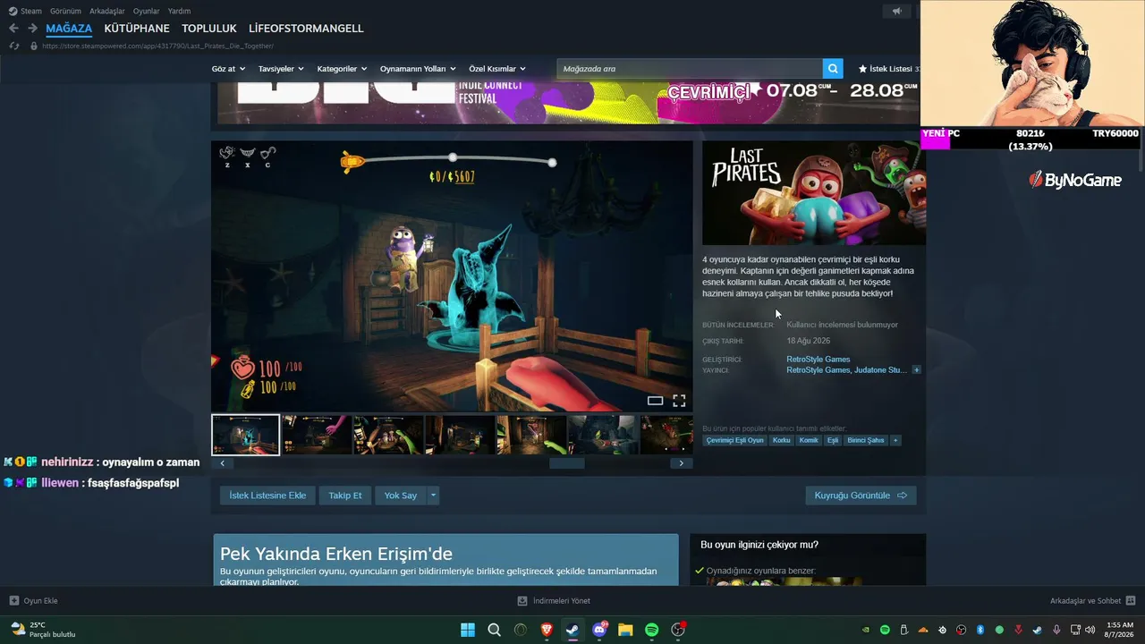1145x644 pixels.
Task: Enter fullscreen on the media player
Action: [679, 401]
